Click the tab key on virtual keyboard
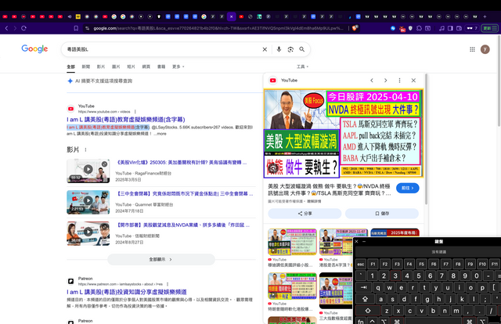501x324 pixels. point(363,287)
